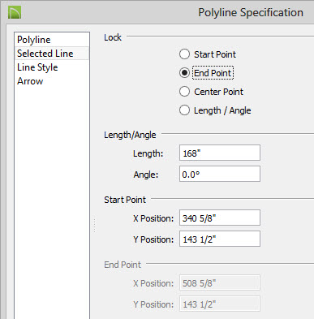The height and width of the screenshot is (319, 314).
Task: Click empty area below Arrow in the list
Action: tap(52, 200)
